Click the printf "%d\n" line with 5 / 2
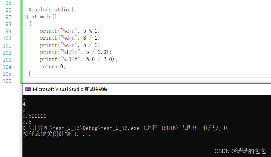The width and height of the screenshot is (271, 157). (x=72, y=45)
